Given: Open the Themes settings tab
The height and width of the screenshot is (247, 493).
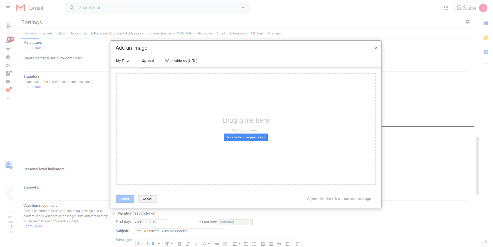Looking at the screenshot, I should point(274,33).
